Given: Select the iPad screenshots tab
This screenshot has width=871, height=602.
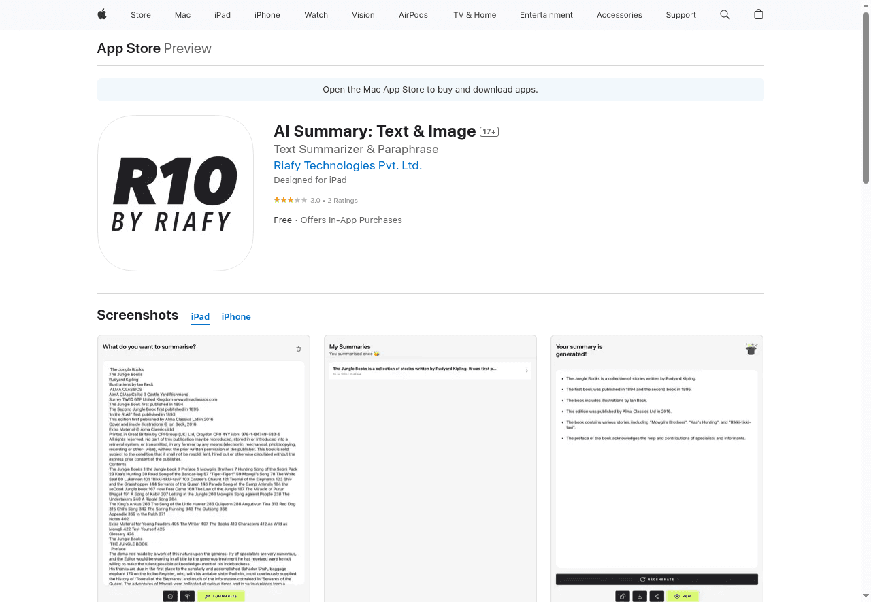Looking at the screenshot, I should click(200, 317).
